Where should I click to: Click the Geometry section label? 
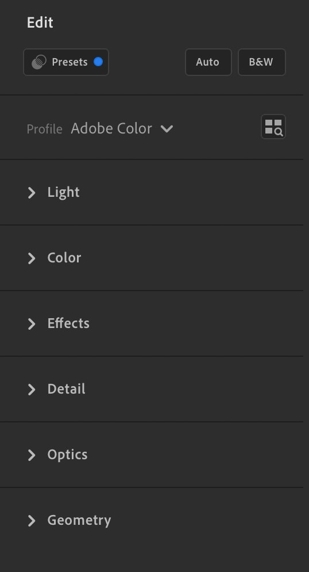coord(79,521)
